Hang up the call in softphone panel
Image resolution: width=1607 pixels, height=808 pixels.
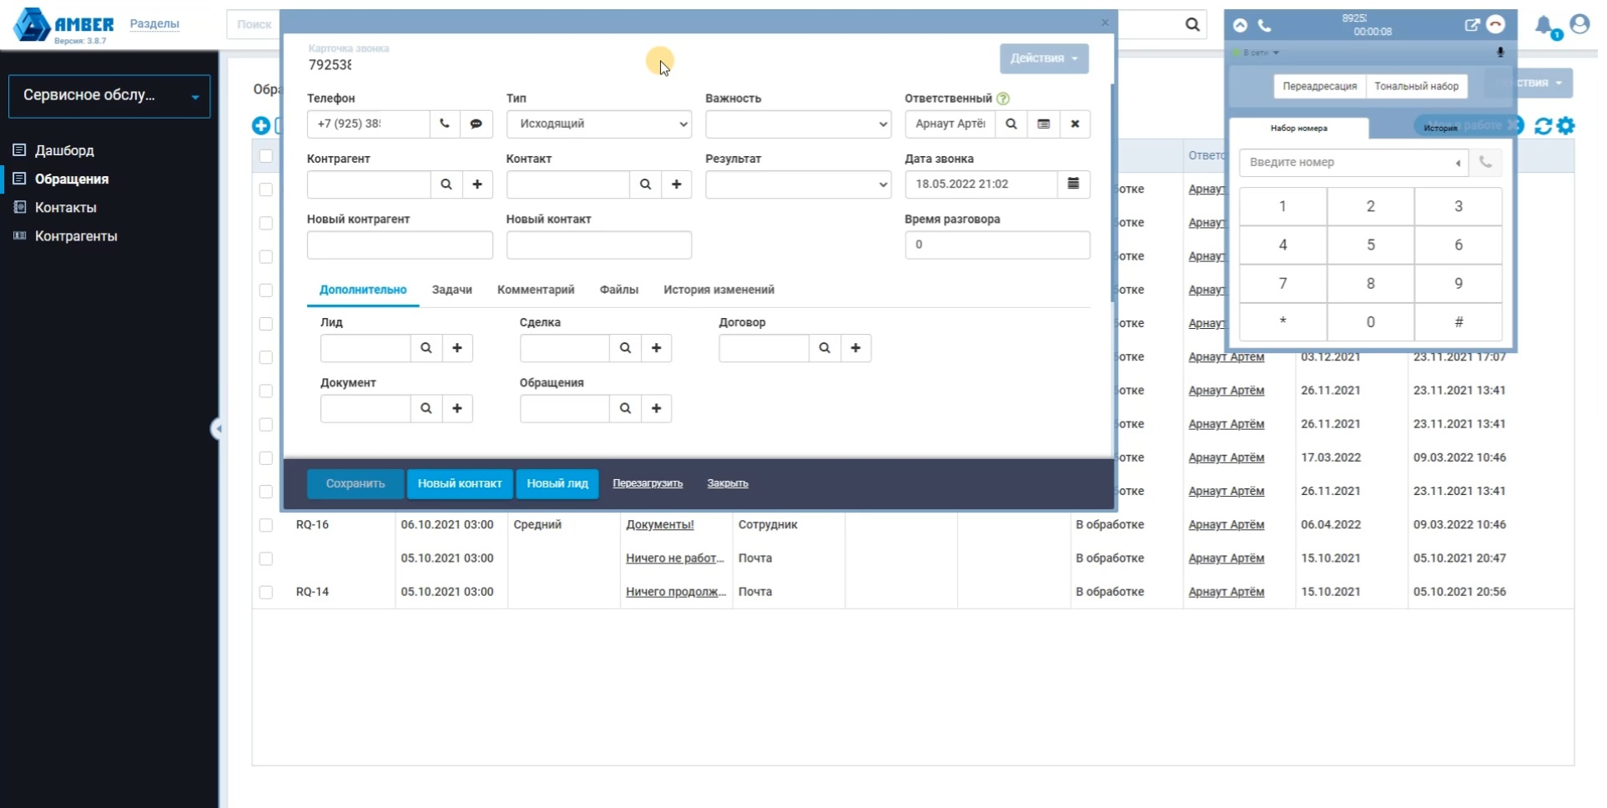pos(1496,25)
